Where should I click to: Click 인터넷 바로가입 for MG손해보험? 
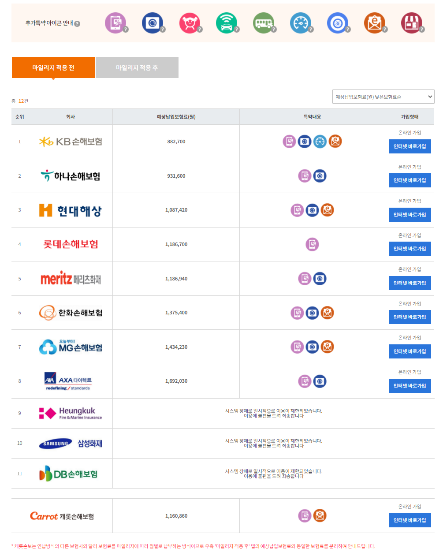point(410,351)
